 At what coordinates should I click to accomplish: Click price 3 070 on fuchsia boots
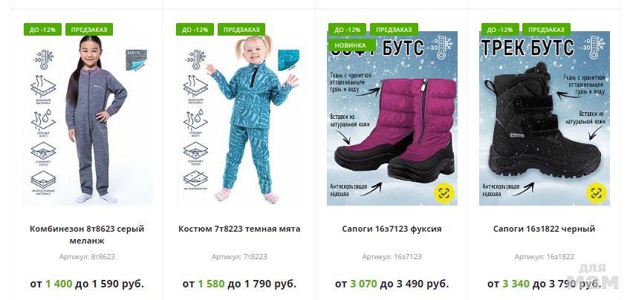click(363, 284)
